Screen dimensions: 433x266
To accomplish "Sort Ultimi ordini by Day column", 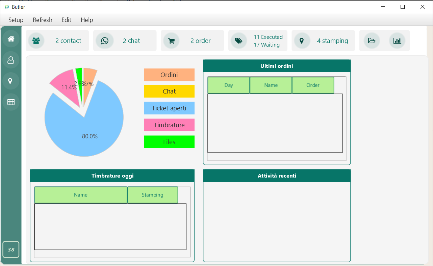I will coord(229,85).
